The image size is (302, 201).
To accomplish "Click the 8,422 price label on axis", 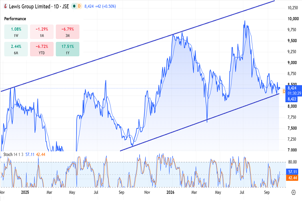I will pyautogui.click(x=292, y=99).
